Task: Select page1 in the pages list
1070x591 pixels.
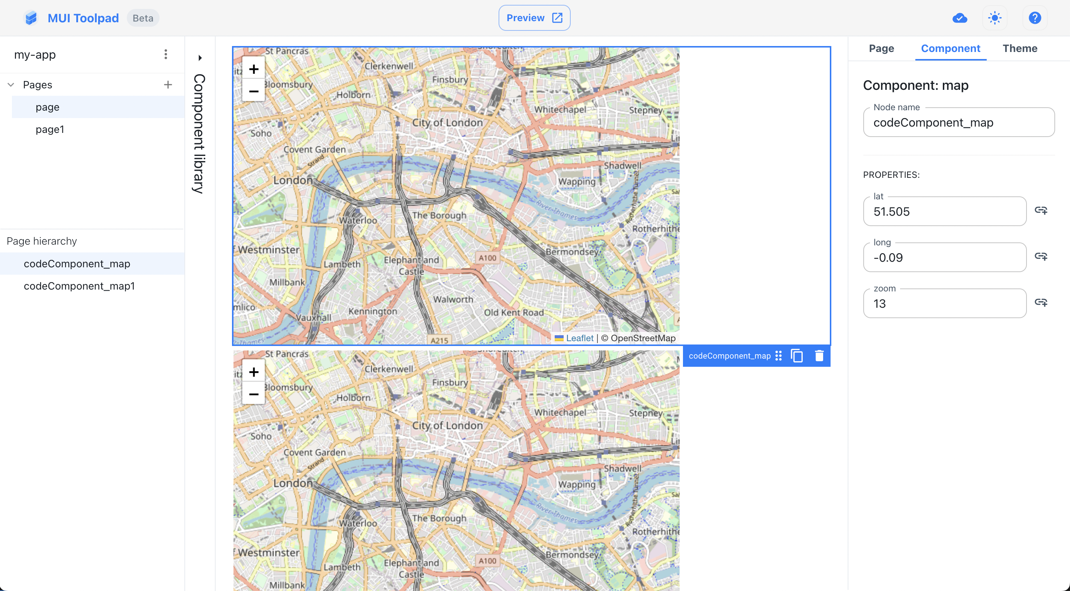Action: 49,129
